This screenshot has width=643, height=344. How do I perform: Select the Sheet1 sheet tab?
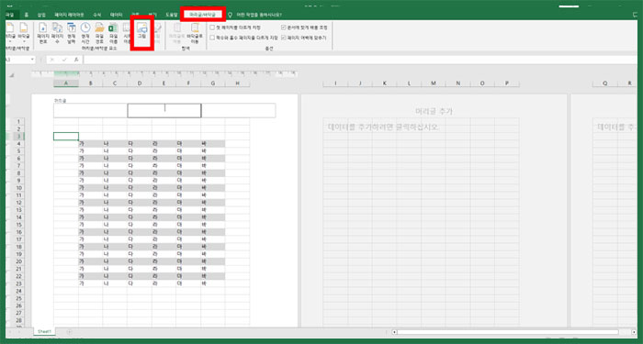click(43, 331)
